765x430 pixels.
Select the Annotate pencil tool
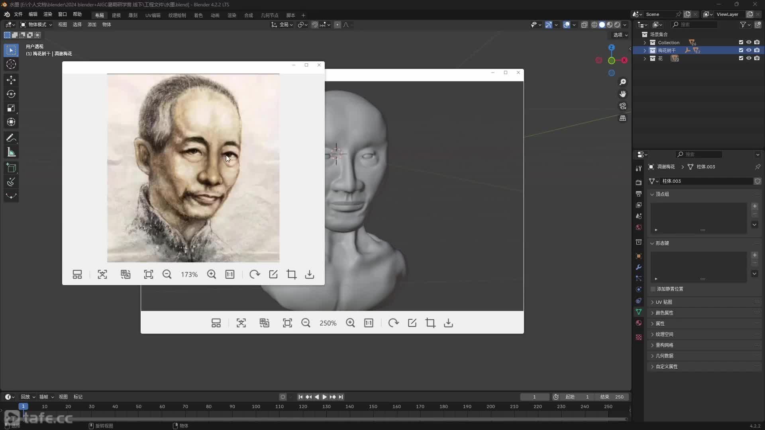(x=11, y=138)
